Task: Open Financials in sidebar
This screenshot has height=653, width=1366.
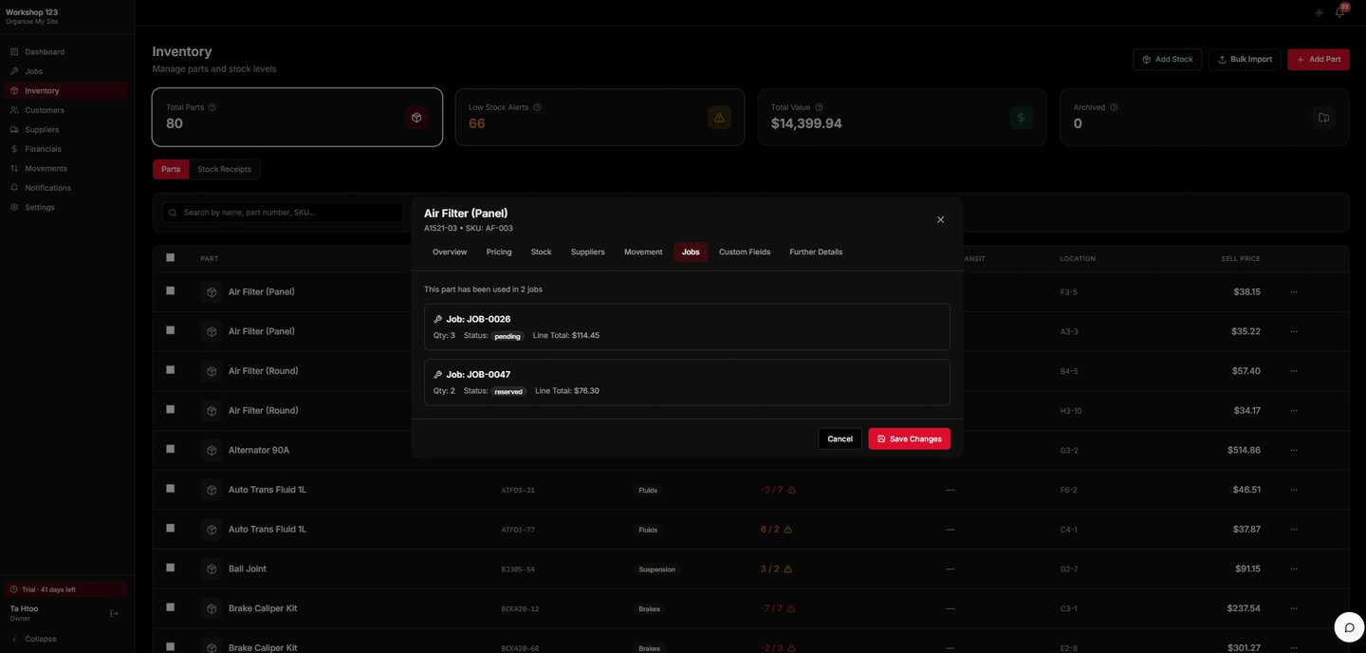Action: coord(66,149)
